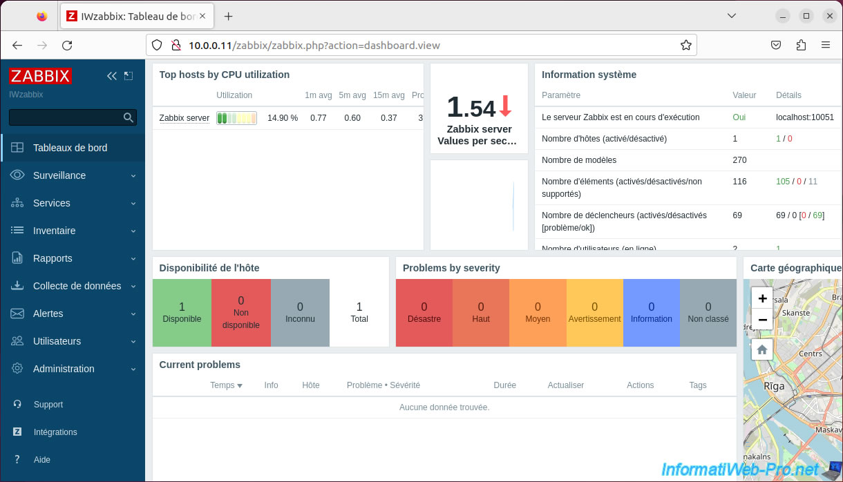Viewport: 843px width, 482px height.
Task: Click the Administration gear icon
Action: coord(18,369)
